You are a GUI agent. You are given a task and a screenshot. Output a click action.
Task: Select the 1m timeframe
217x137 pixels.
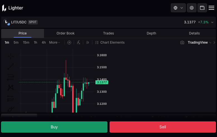[x=7, y=43]
